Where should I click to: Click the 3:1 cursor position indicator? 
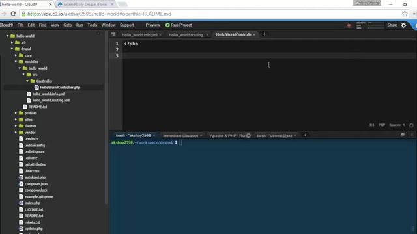coord(371,125)
